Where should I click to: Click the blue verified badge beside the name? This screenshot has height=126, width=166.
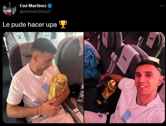[x=50, y=6]
